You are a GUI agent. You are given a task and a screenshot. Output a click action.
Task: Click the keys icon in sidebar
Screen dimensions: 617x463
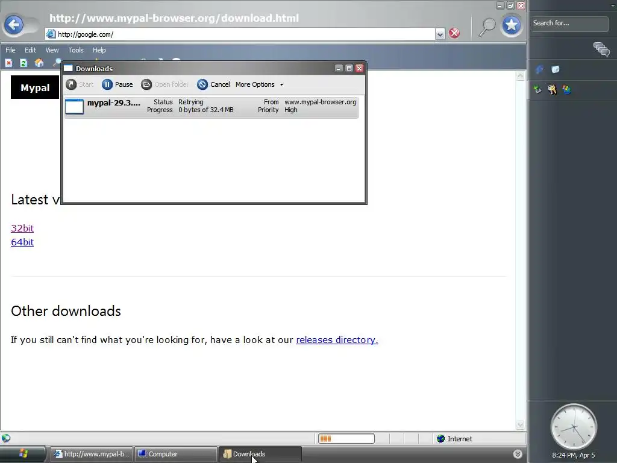coord(552,90)
